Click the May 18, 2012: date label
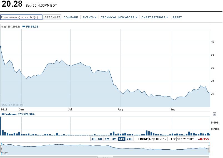Viewport: 223px width, 158px height. (x=11, y=27)
